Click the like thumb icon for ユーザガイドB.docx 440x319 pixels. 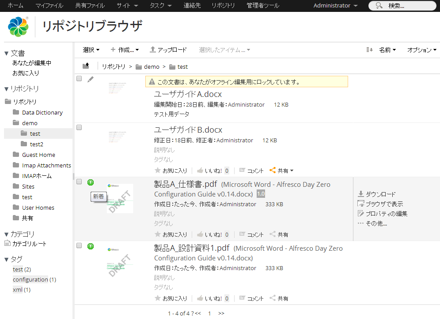coord(200,170)
